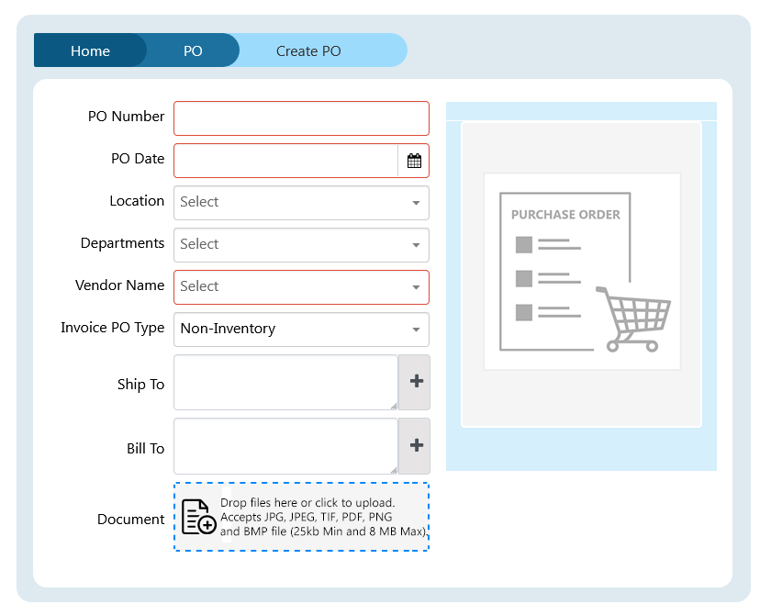771x615 pixels.
Task: Open the calendar picker for PO Date
Action: [414, 160]
